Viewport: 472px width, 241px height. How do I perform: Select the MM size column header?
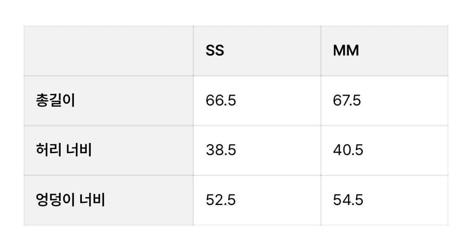(346, 51)
